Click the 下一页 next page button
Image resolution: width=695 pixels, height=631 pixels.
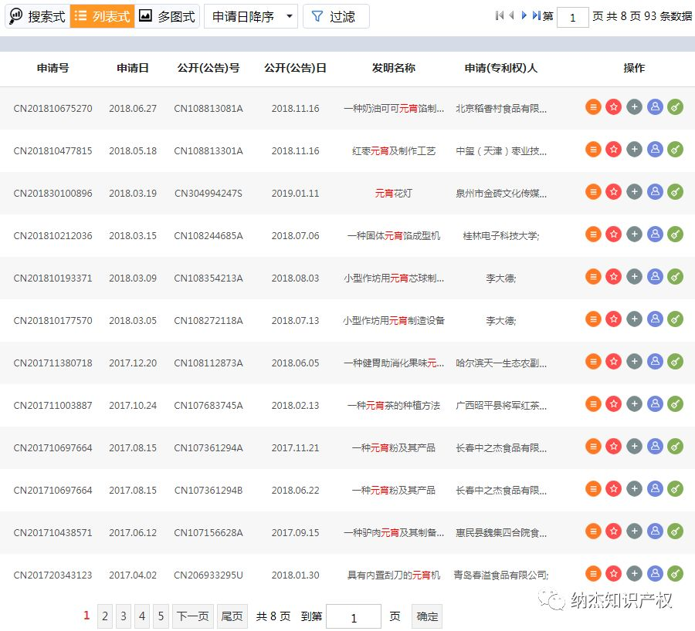[x=192, y=616]
